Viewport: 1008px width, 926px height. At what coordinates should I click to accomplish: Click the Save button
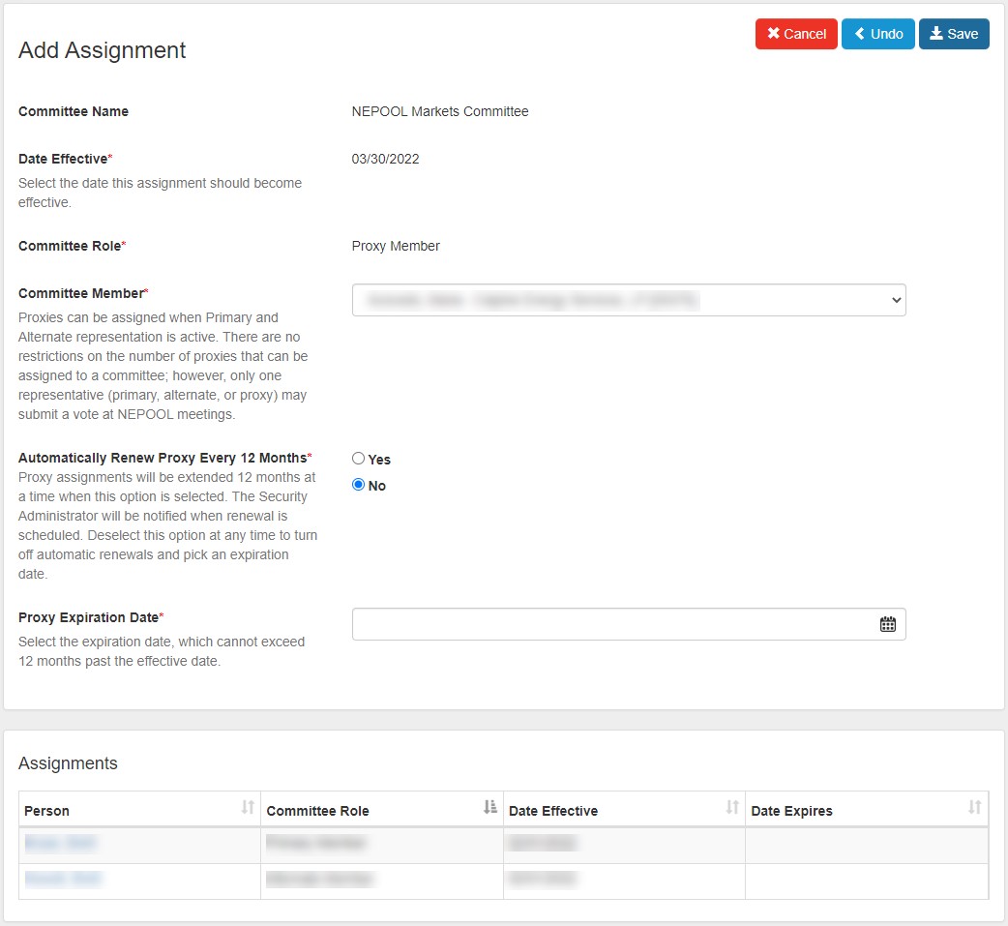954,33
